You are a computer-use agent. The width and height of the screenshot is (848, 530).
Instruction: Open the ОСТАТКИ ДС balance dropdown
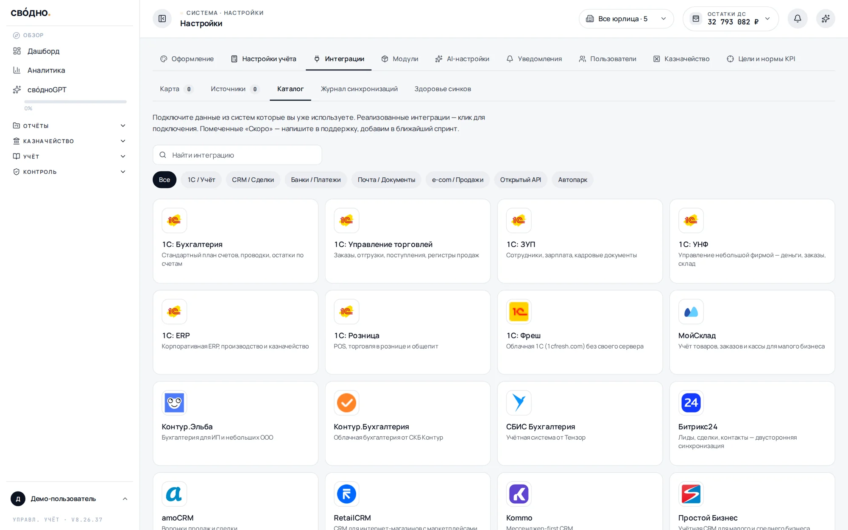[731, 19]
